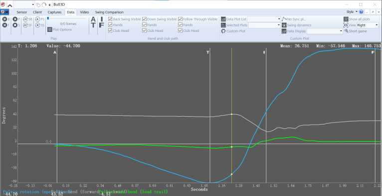Image resolution: width=382 pixels, height=196 pixels.
Task: Click the Selected Plots icon
Action: [223, 25]
